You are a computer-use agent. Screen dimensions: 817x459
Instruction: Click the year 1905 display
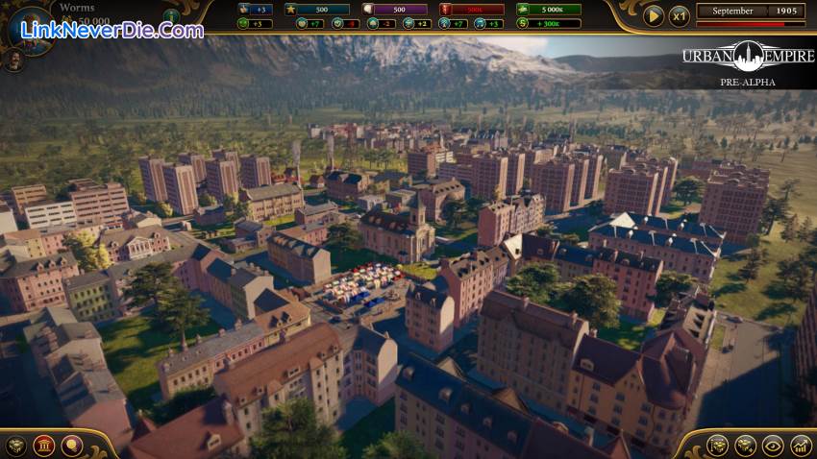pyautogui.click(x=786, y=11)
